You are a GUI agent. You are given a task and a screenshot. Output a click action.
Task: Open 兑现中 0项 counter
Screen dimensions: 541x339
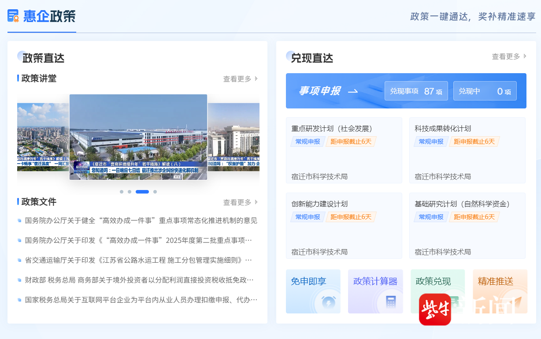pyautogui.click(x=485, y=91)
